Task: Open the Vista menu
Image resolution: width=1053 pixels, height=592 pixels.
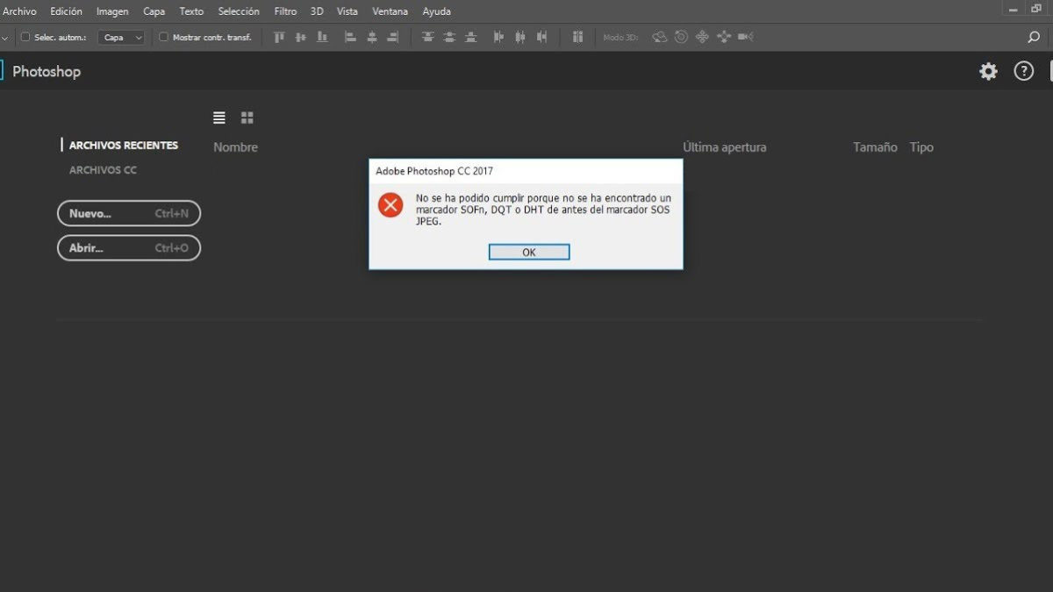Action: point(347,11)
